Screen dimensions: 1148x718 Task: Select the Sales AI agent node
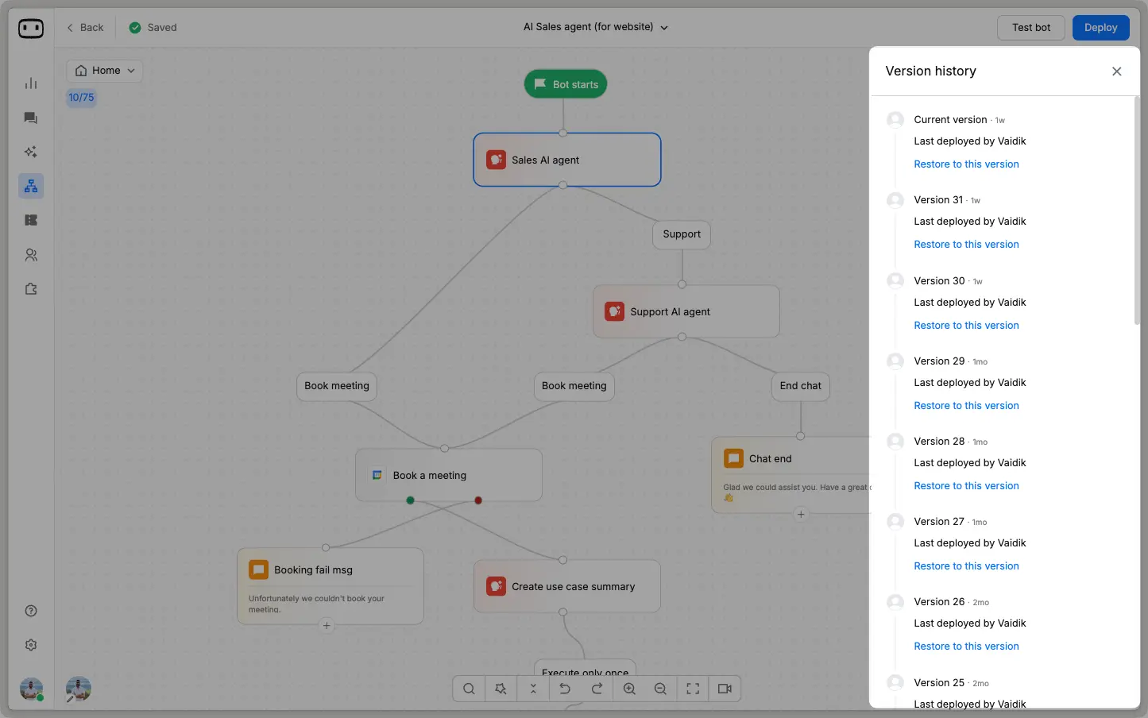click(x=566, y=160)
